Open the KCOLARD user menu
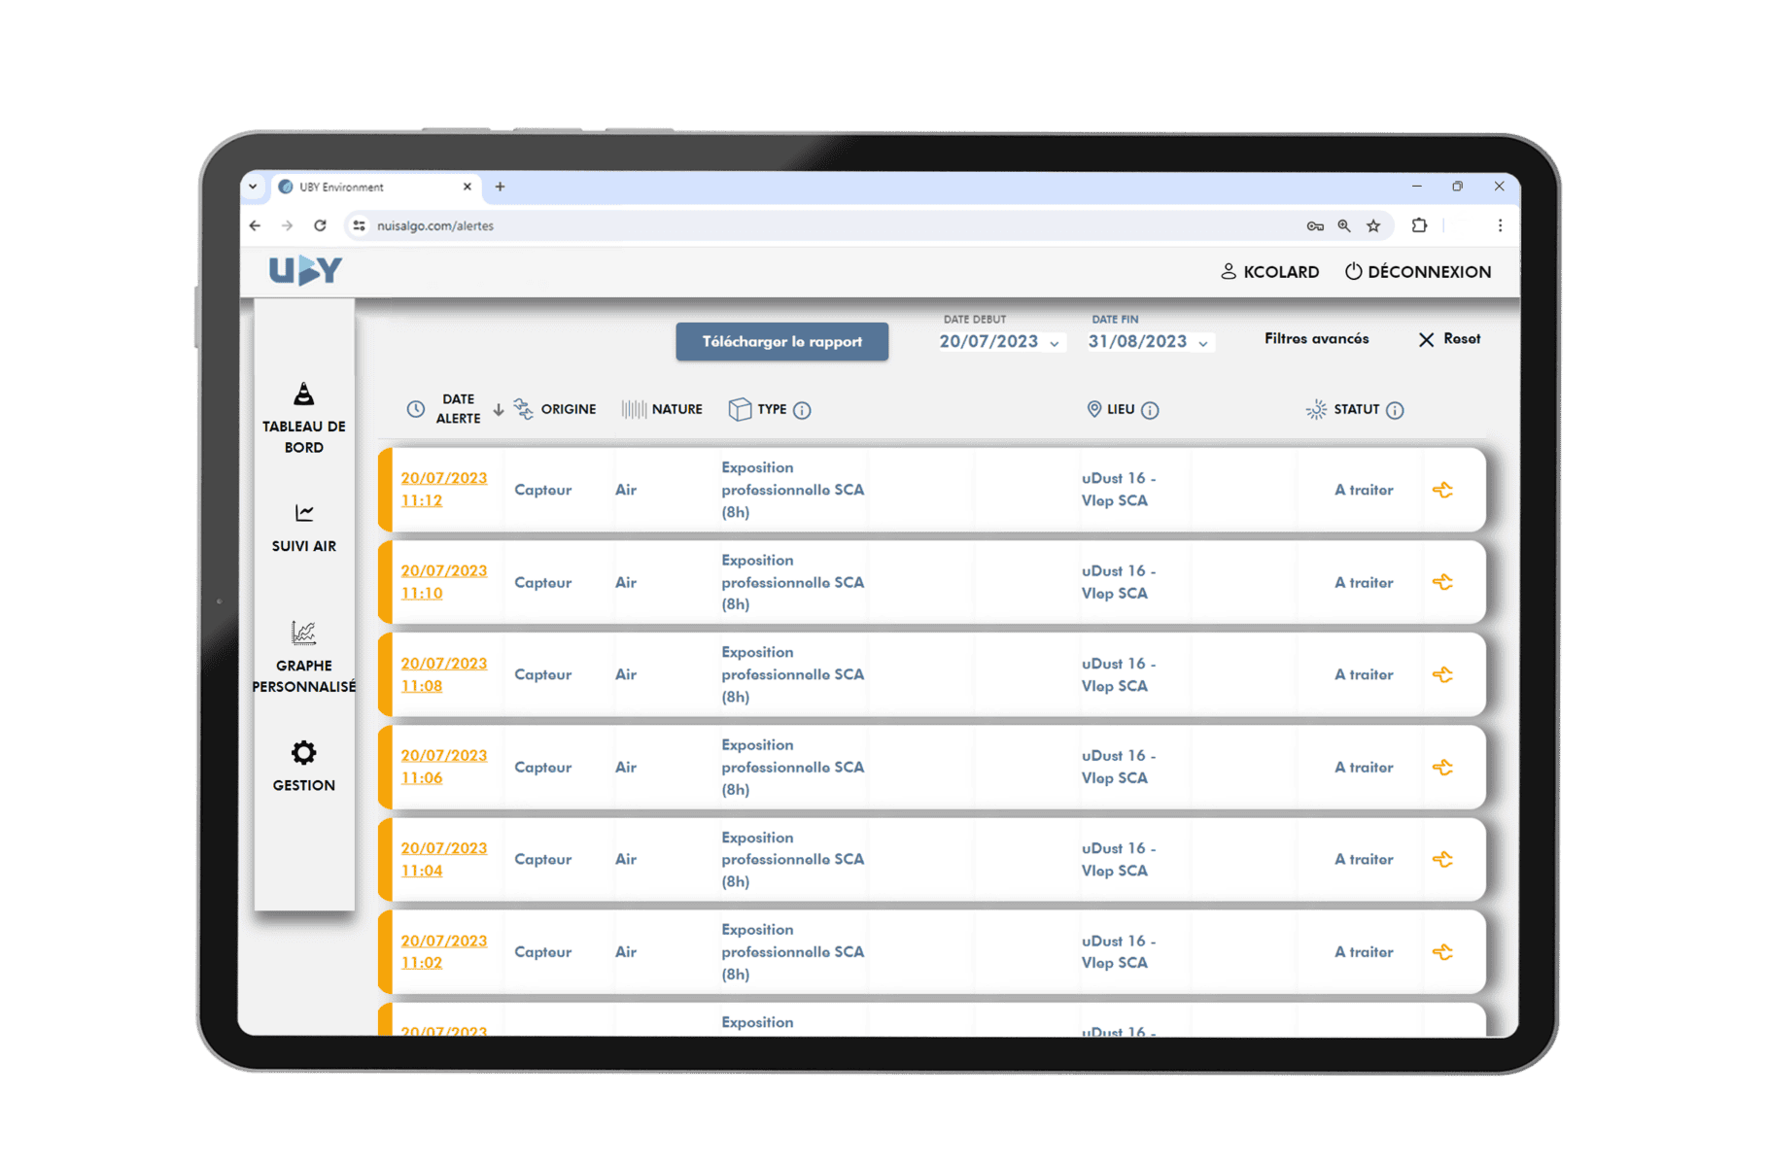The width and height of the screenshot is (1767, 1166). point(1269,272)
